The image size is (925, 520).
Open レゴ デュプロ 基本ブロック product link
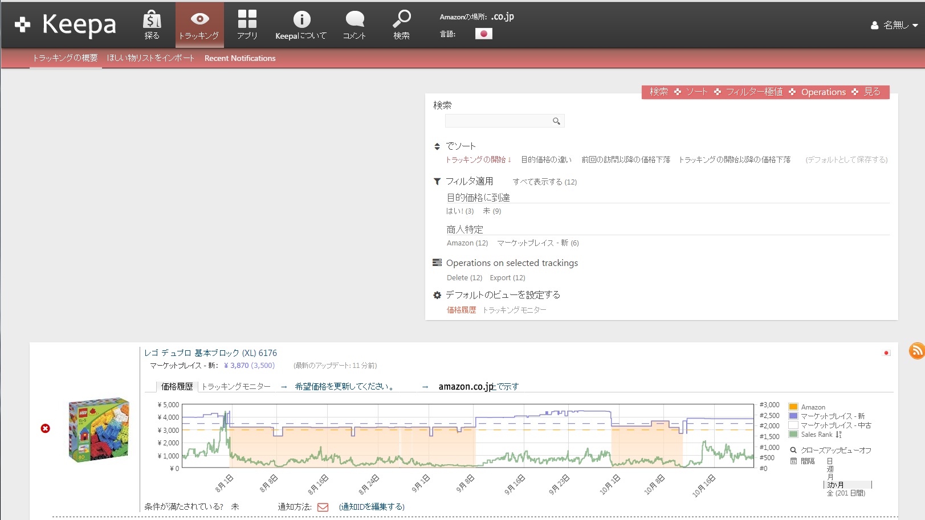[x=210, y=353]
